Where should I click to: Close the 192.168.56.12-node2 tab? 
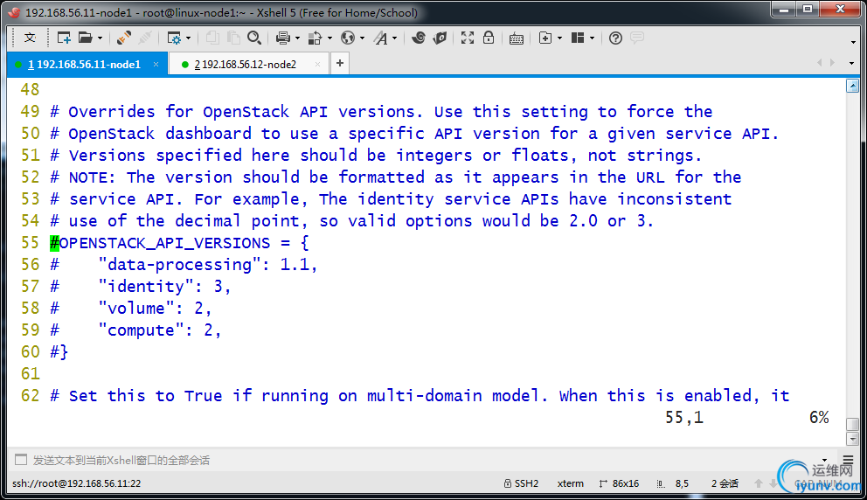point(317,64)
